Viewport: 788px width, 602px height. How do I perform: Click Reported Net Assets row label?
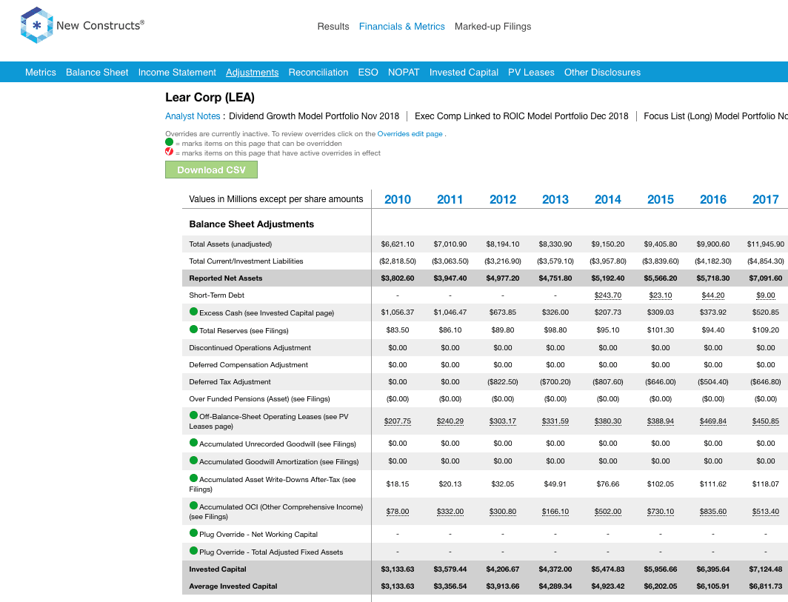click(226, 278)
